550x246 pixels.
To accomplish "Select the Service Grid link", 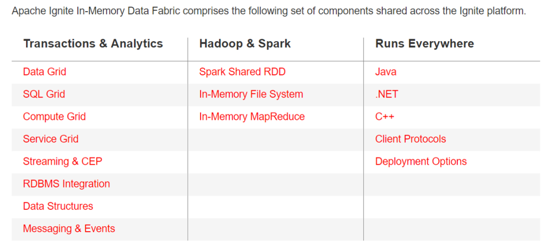I will 50,139.
